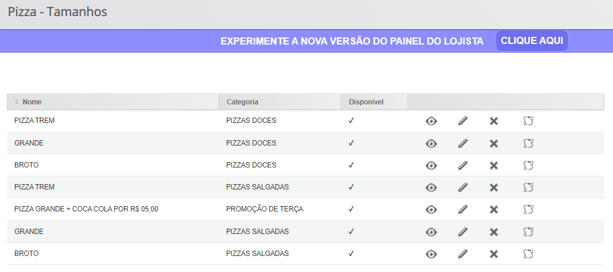
Task: Edit BROTO in PIZZAS SALGADAS with pencil icon
Action: pyautogui.click(x=462, y=254)
